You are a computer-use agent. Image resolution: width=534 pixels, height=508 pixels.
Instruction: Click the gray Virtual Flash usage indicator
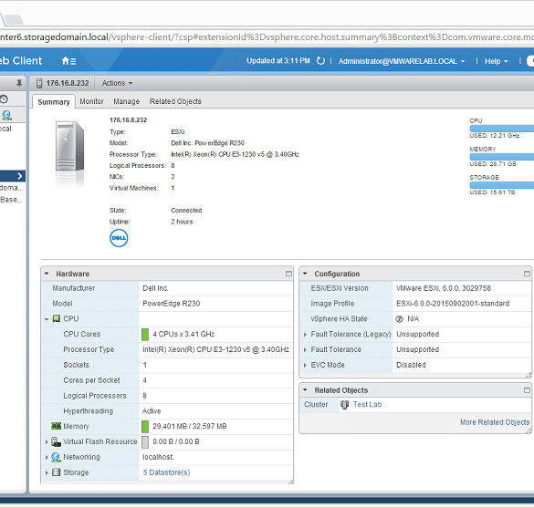(145, 442)
